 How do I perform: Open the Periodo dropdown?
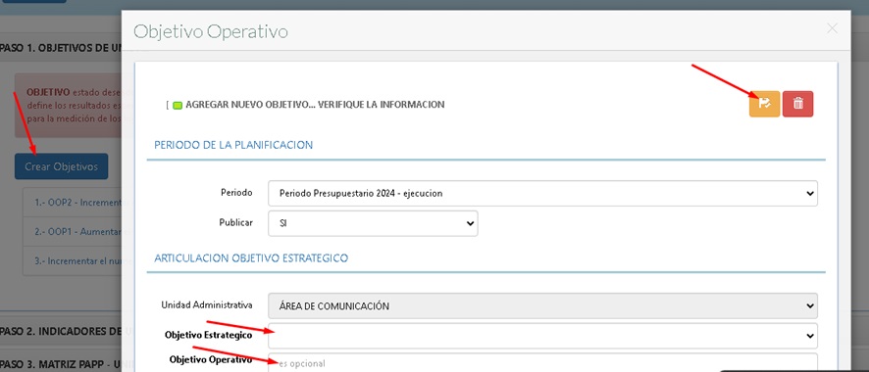[x=542, y=194]
